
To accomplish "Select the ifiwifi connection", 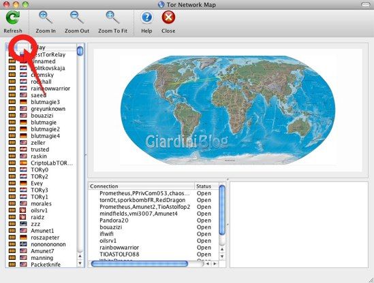I will pos(106,234).
